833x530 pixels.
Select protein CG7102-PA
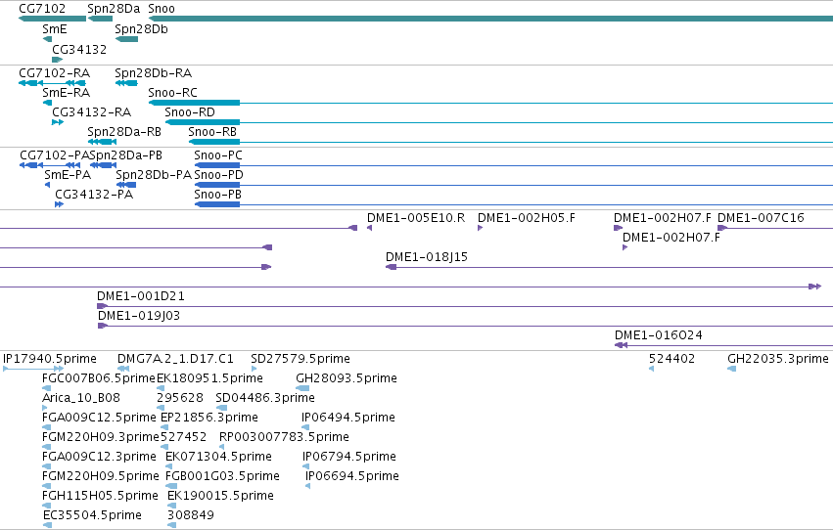pyautogui.click(x=50, y=165)
